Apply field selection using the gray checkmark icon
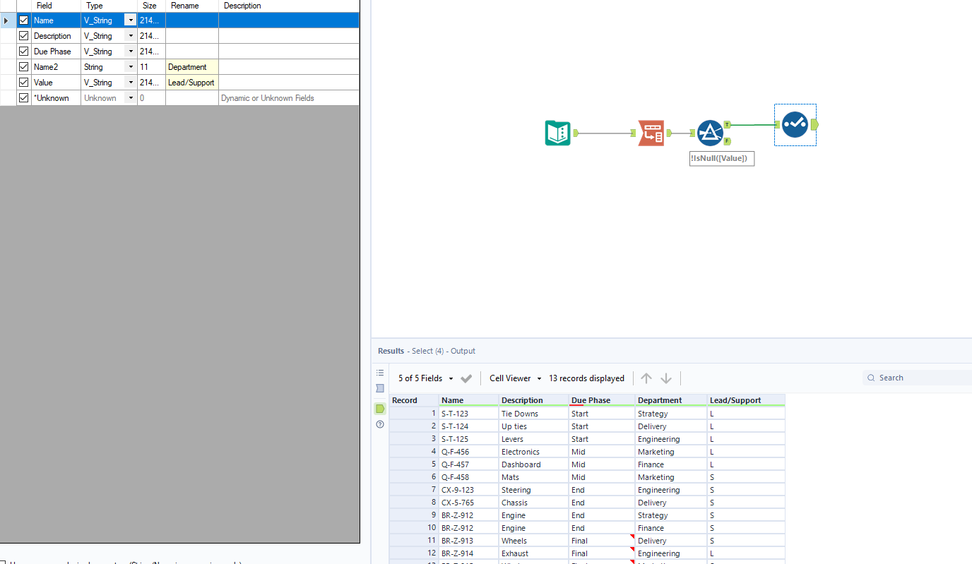972x564 pixels. pyautogui.click(x=466, y=378)
